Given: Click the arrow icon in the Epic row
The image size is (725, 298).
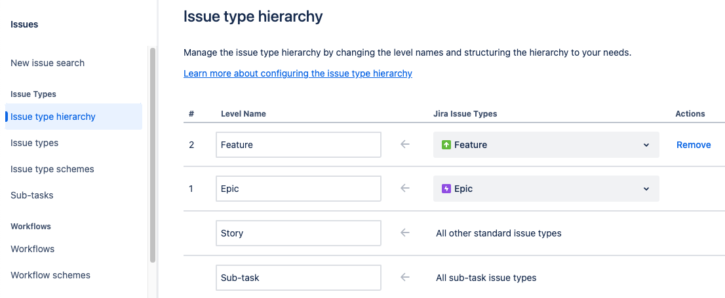Looking at the screenshot, I should tap(405, 189).
